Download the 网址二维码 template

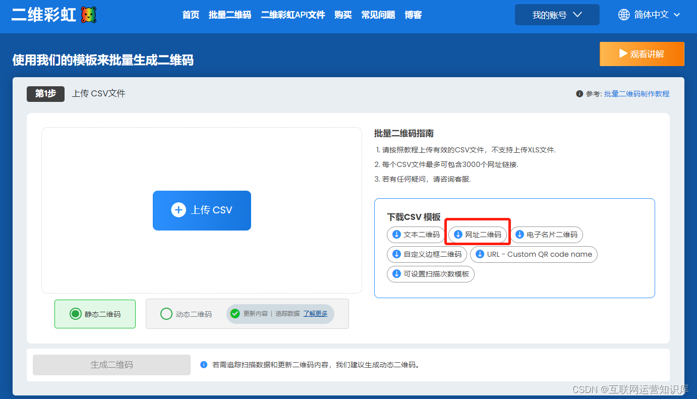(x=478, y=235)
